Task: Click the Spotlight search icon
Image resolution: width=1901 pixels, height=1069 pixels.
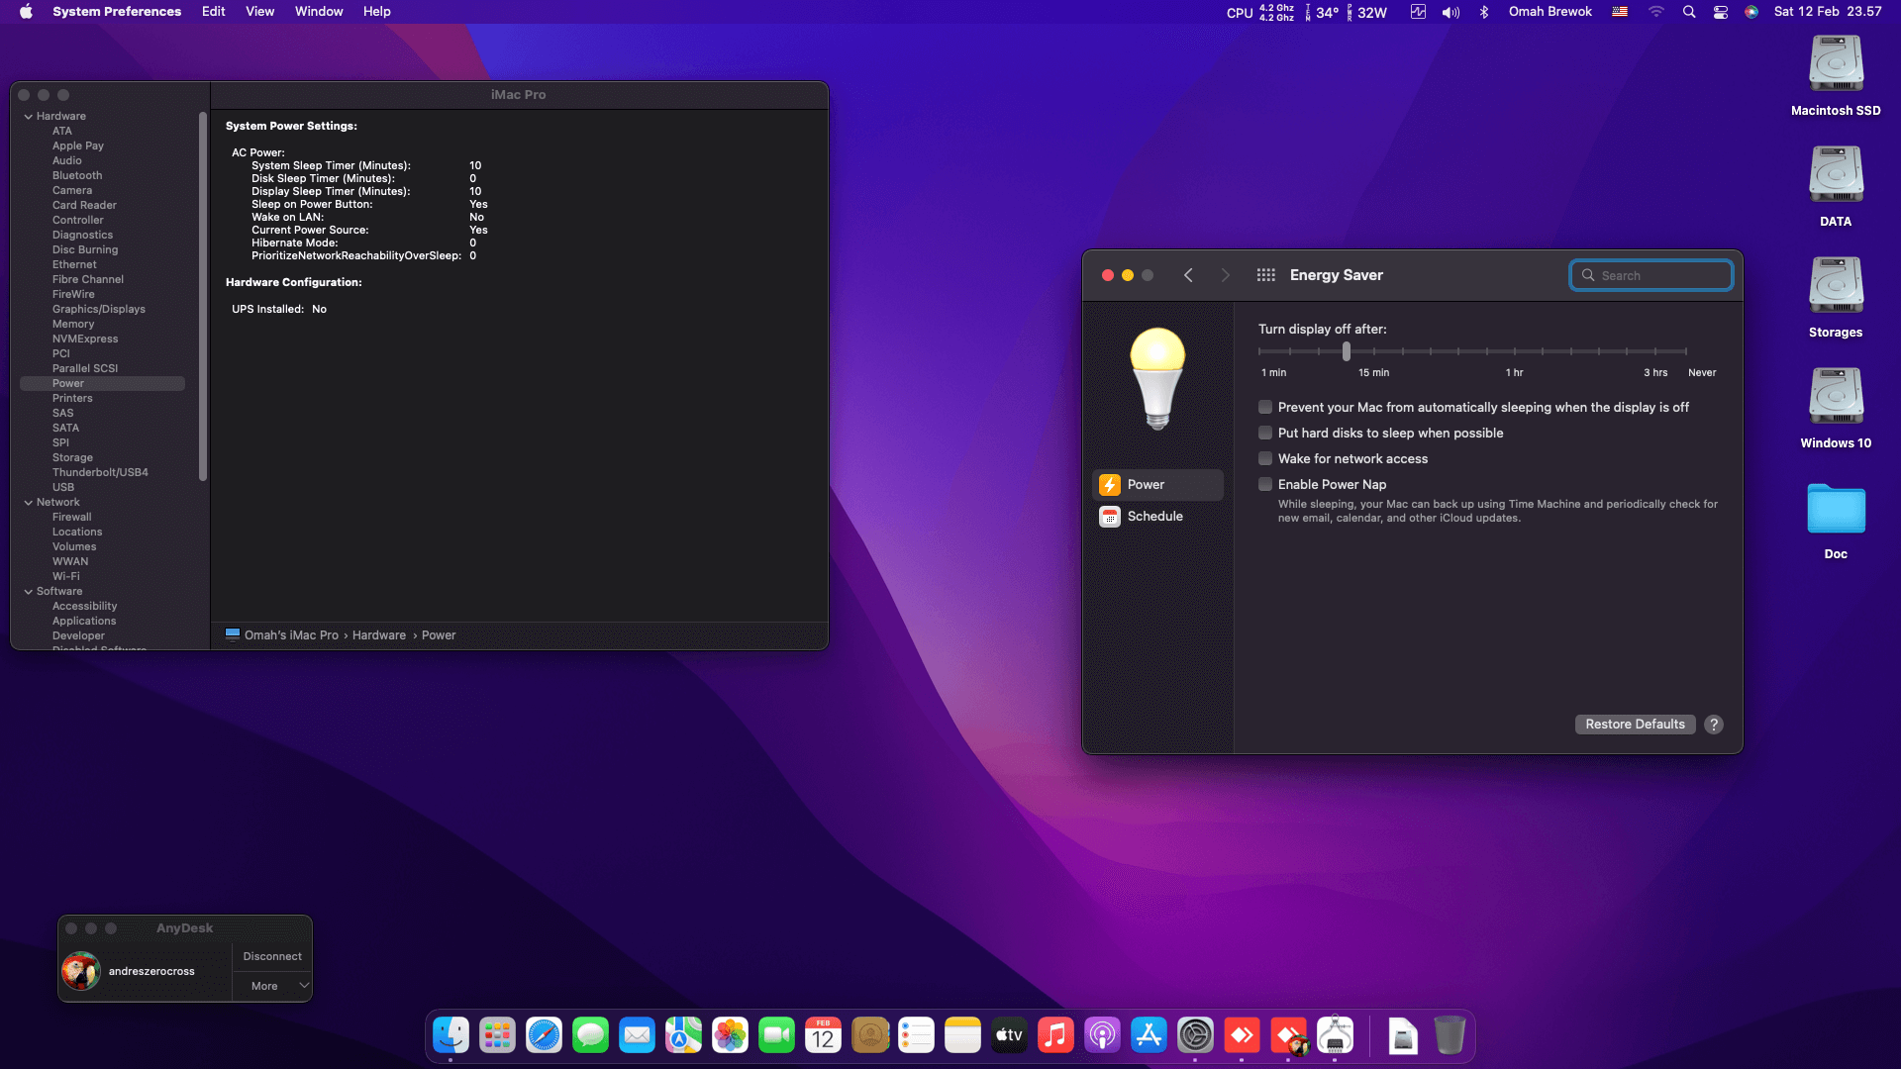Action: coord(1689,12)
